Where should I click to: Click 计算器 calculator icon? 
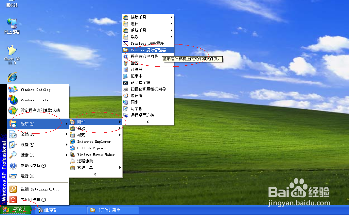pos(126,70)
